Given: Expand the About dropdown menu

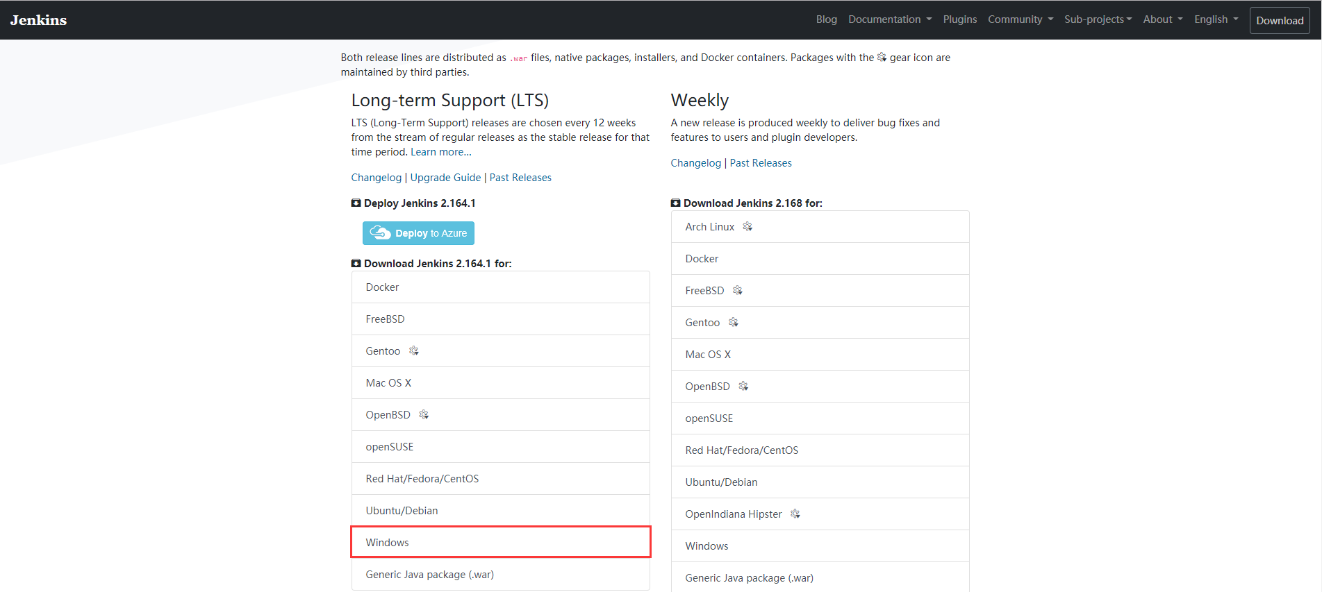Looking at the screenshot, I should [1163, 19].
